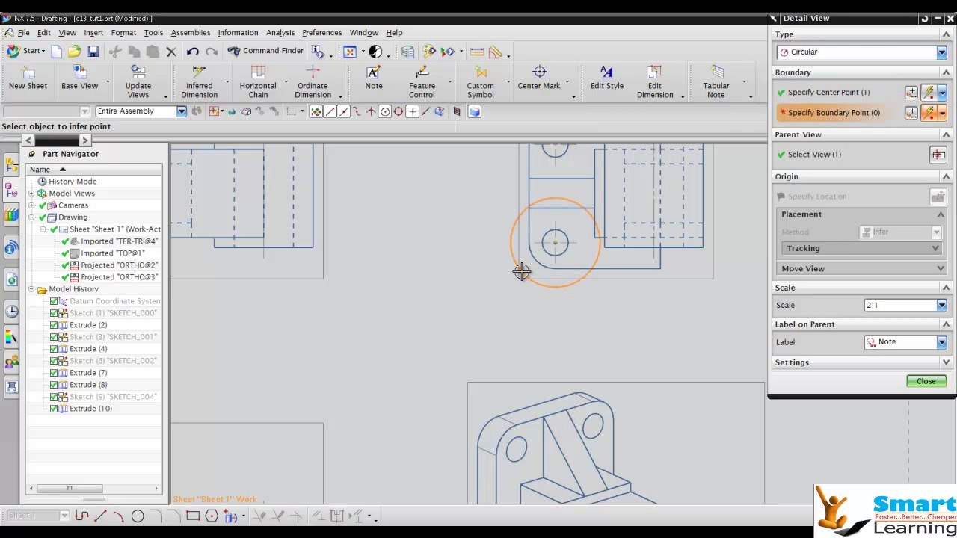
Task: Open the Analysis menu
Action: (x=280, y=33)
